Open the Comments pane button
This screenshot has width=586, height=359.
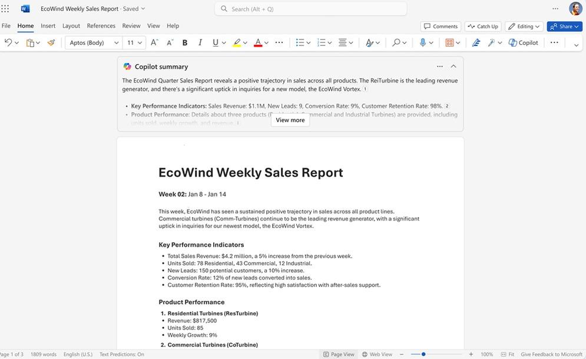pyautogui.click(x=441, y=26)
